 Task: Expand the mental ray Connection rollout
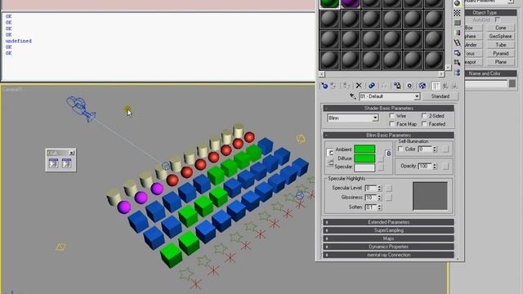pyautogui.click(x=388, y=255)
